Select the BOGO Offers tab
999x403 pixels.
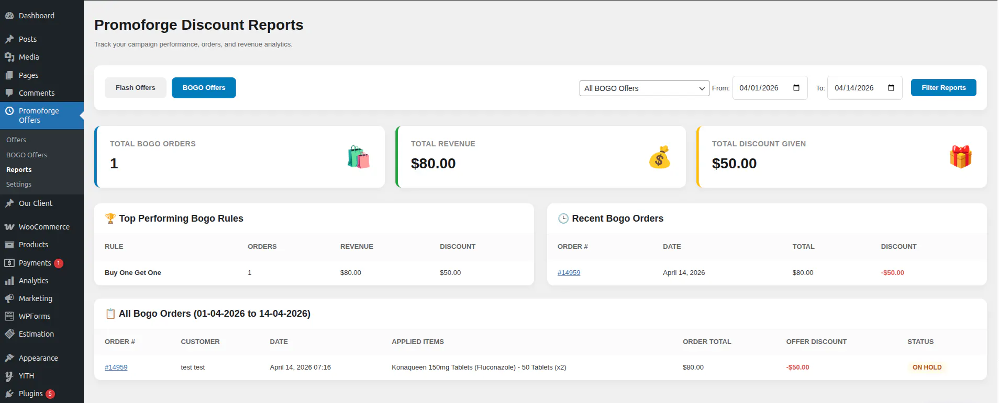[204, 88]
